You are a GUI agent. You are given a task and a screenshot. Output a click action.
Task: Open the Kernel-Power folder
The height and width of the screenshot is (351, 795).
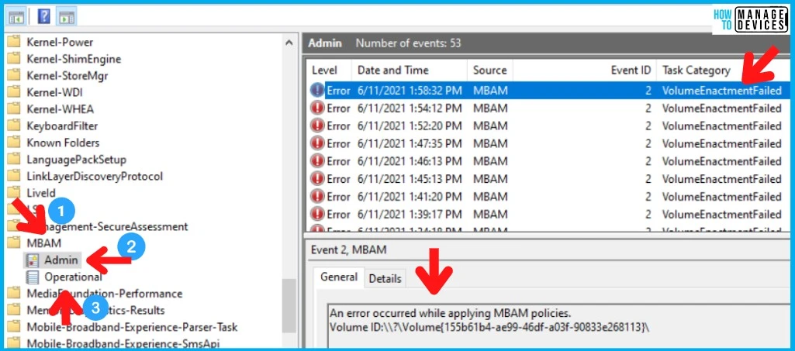[60, 42]
